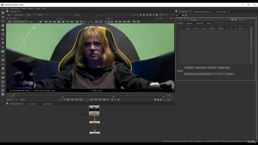
Task: Click the timeline playhead marker
Action: pyautogui.click(x=14, y=95)
